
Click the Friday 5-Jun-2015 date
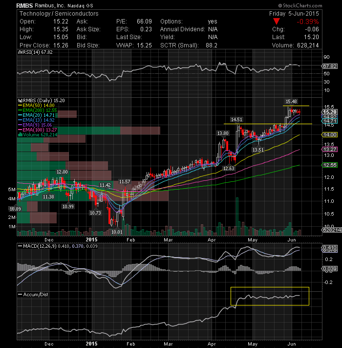pos(294,14)
